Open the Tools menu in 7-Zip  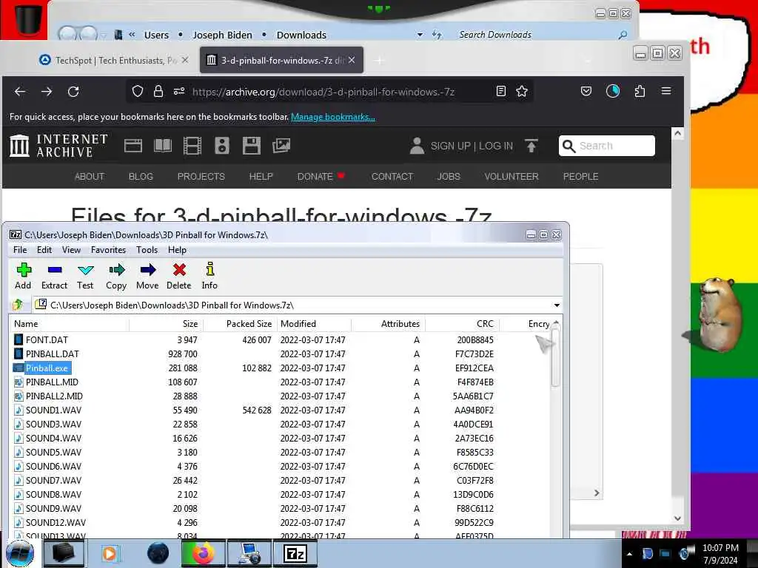pos(147,250)
